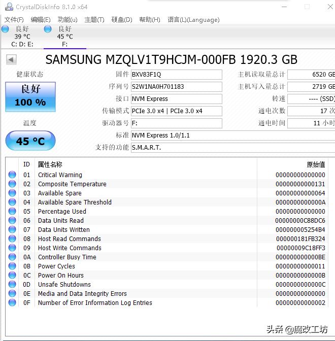Image resolution: width=335 pixels, height=341 pixels.
Task: Click raw value 000000181FB324
Action: pyautogui.click(x=300, y=239)
